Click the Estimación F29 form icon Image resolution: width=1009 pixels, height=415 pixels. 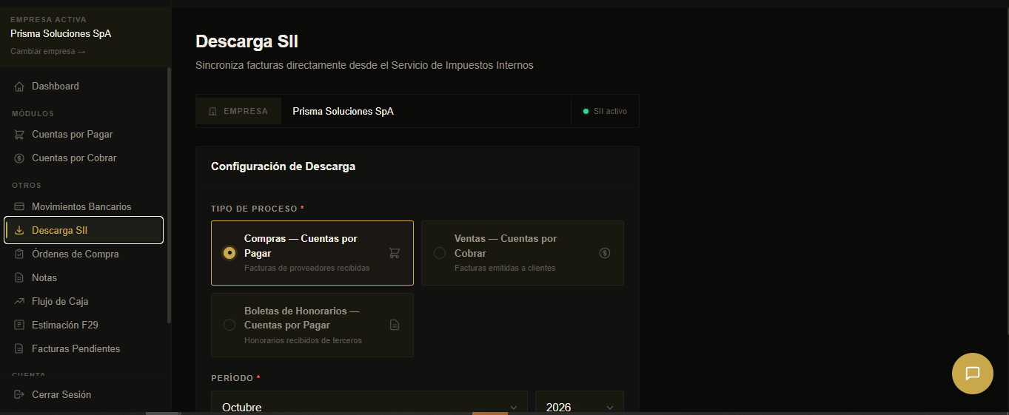[19, 325]
